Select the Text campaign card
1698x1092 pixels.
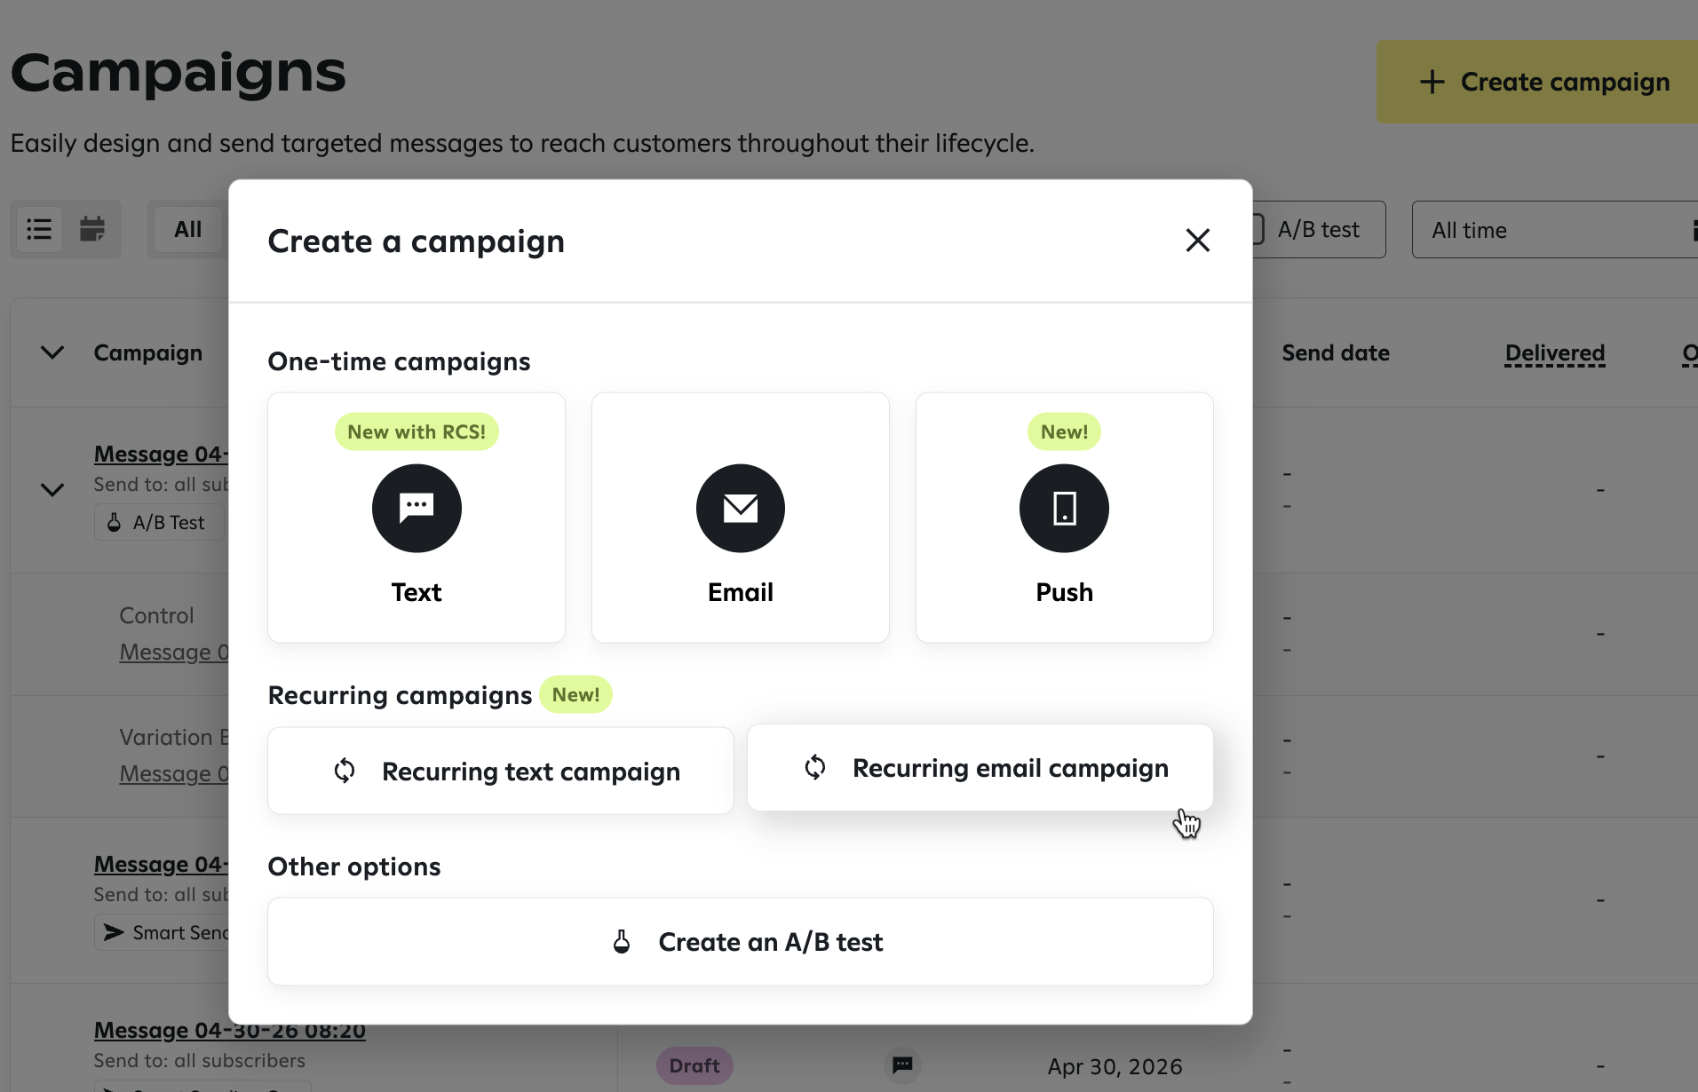tap(417, 518)
